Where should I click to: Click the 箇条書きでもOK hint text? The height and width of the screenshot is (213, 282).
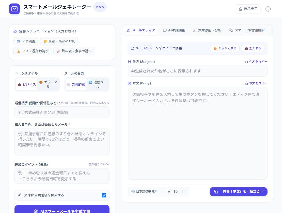[x=99, y=164]
